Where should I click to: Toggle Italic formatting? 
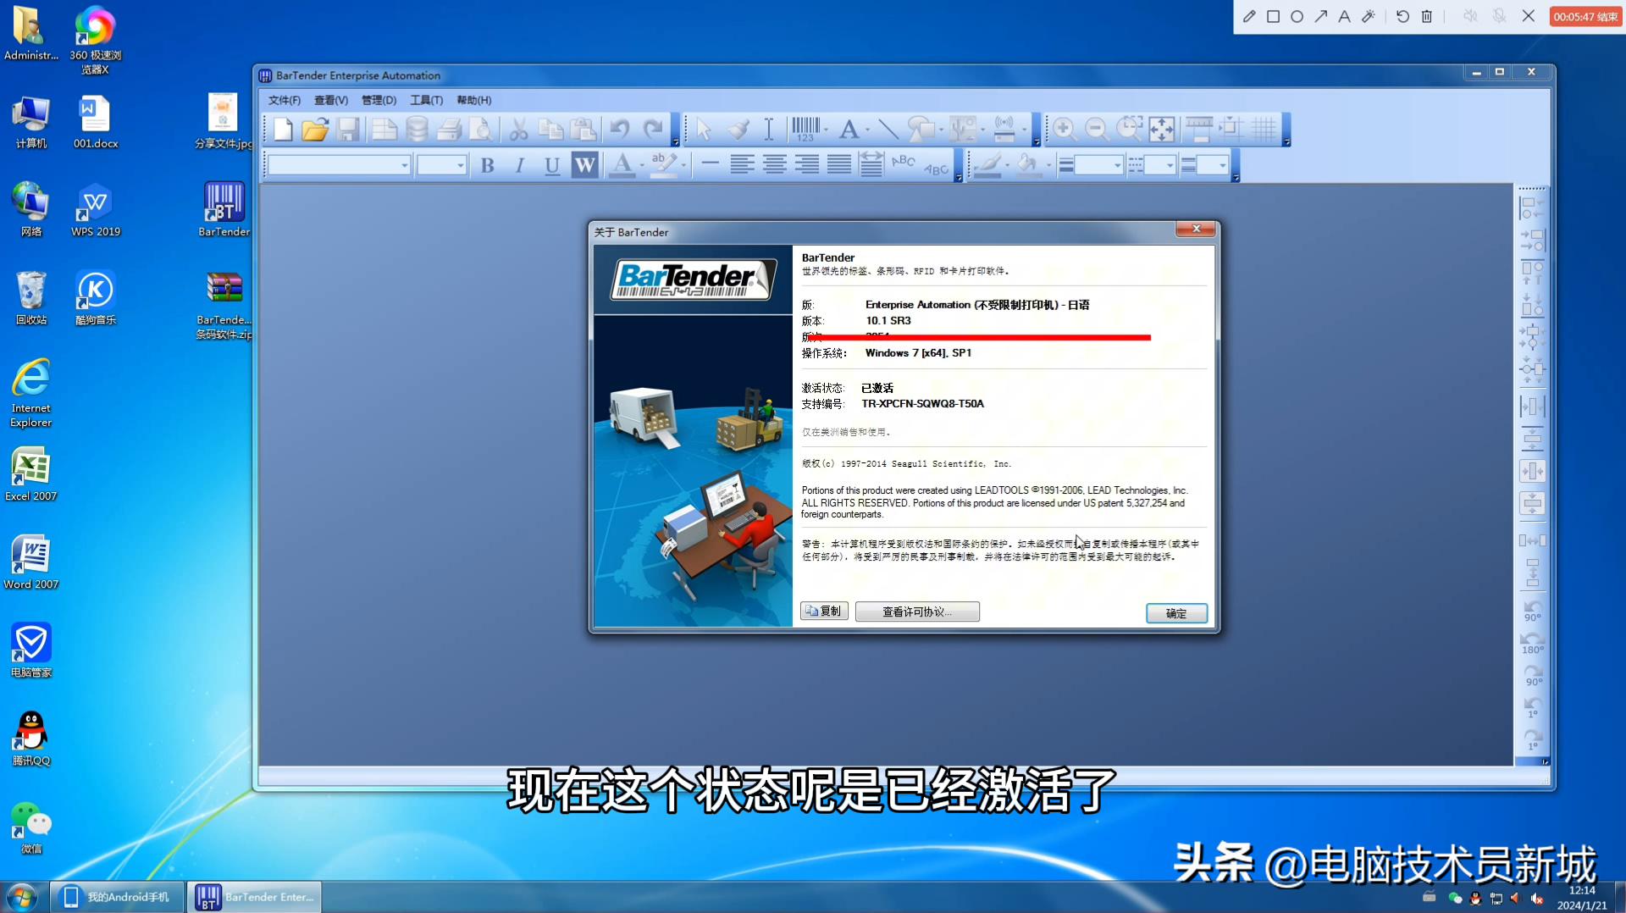pos(520,165)
